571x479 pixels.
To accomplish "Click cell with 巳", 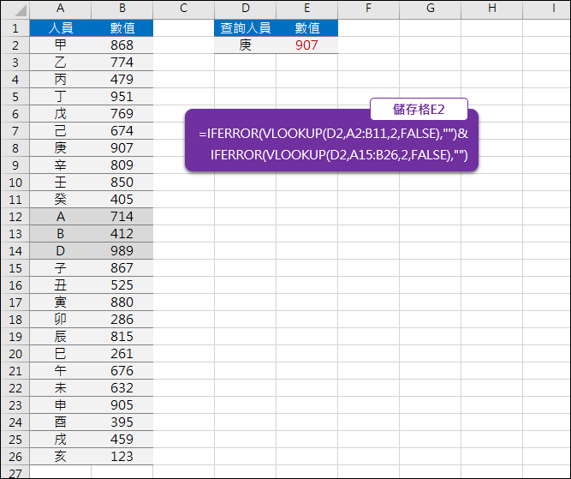I will pyautogui.click(x=61, y=354).
